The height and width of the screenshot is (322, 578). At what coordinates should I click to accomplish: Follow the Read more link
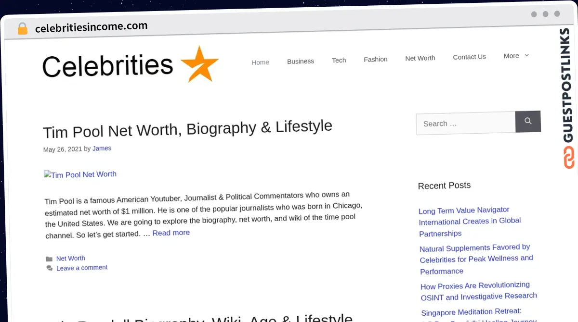tap(171, 233)
